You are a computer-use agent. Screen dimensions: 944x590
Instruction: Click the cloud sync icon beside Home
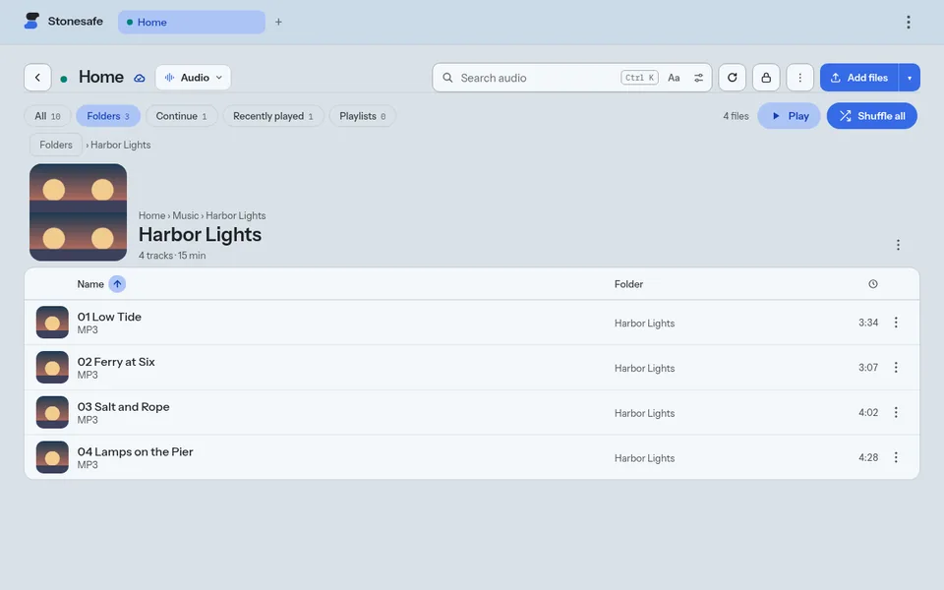tap(139, 79)
